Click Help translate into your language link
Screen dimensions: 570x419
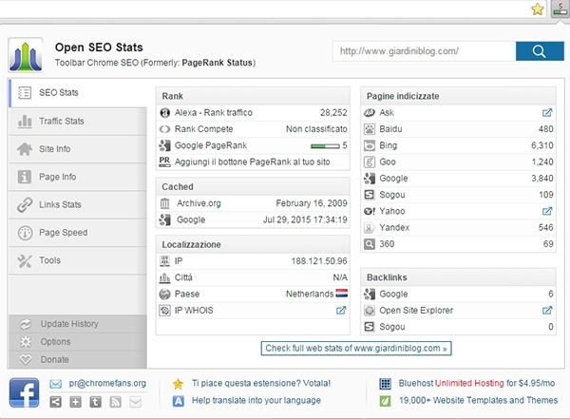pos(256,400)
